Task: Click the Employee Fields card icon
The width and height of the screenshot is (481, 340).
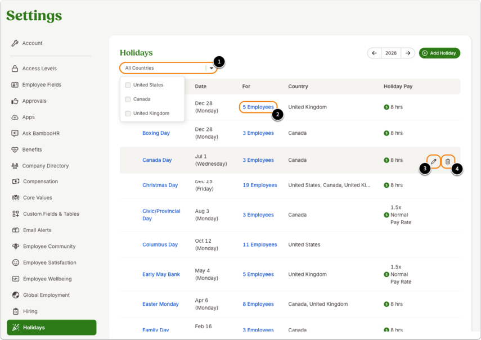Action: coord(15,85)
